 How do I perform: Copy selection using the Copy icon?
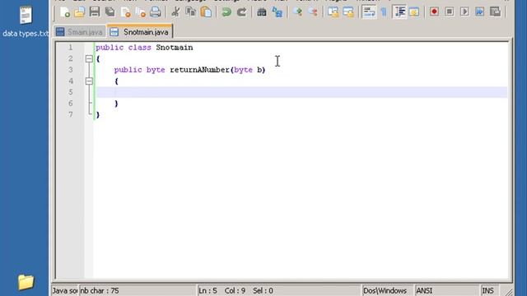coord(190,12)
